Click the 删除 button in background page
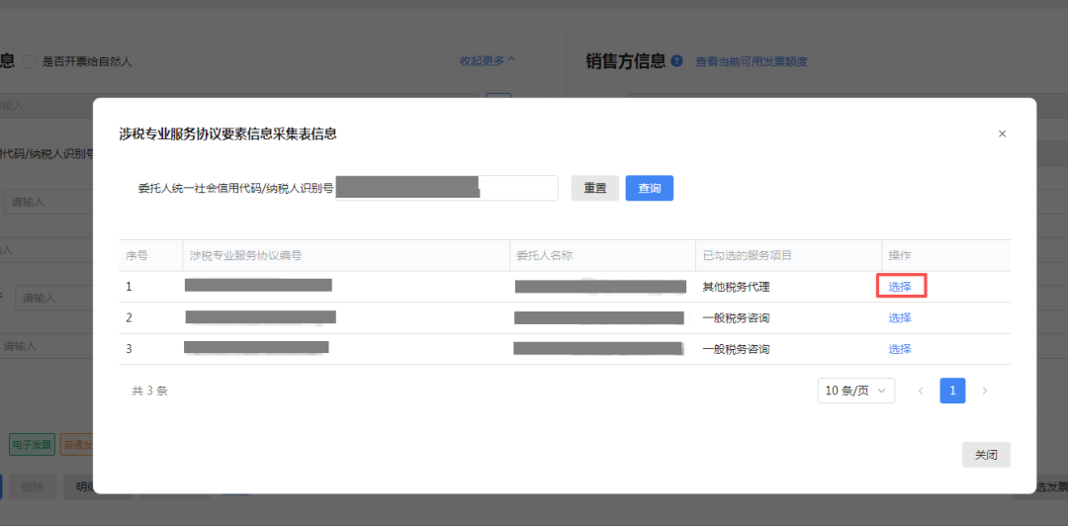The width and height of the screenshot is (1068, 526). pos(33,486)
